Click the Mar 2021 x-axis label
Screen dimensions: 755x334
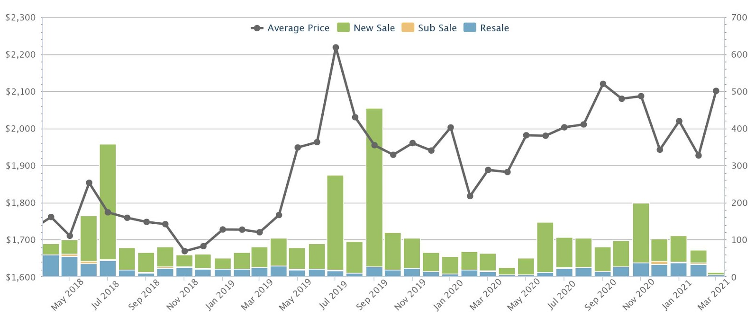713,294
